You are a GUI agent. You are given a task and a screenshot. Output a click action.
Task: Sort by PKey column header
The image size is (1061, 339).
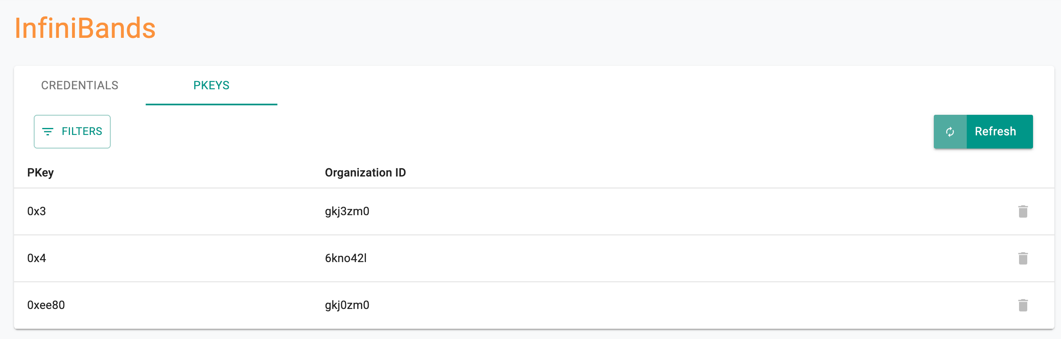pos(40,173)
